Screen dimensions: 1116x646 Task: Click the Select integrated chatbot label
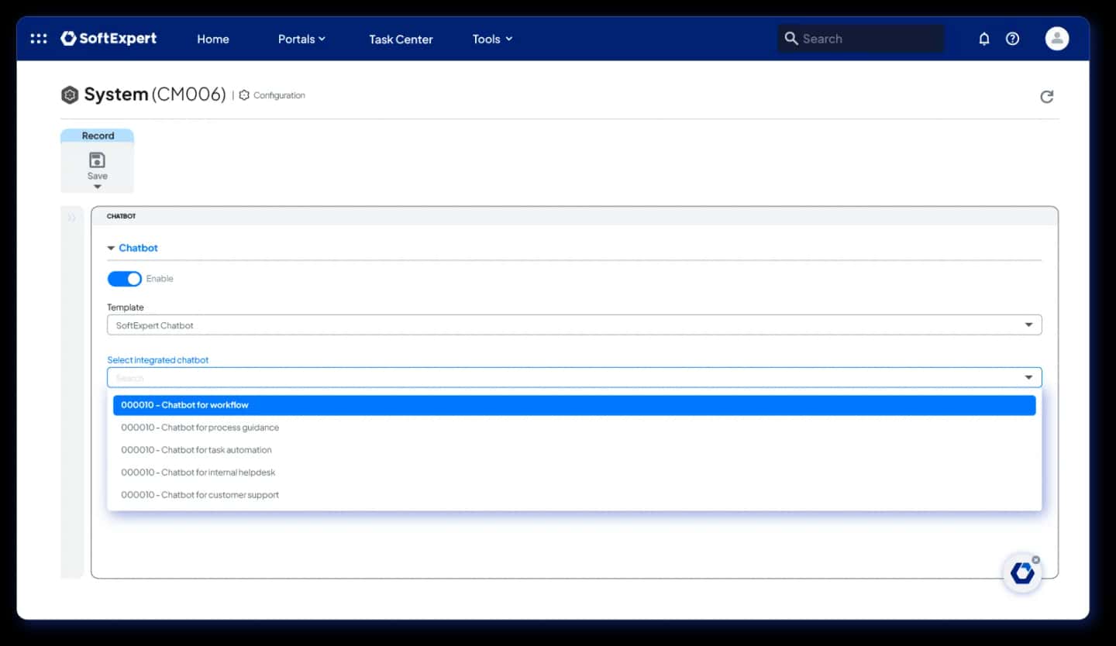[x=157, y=360]
